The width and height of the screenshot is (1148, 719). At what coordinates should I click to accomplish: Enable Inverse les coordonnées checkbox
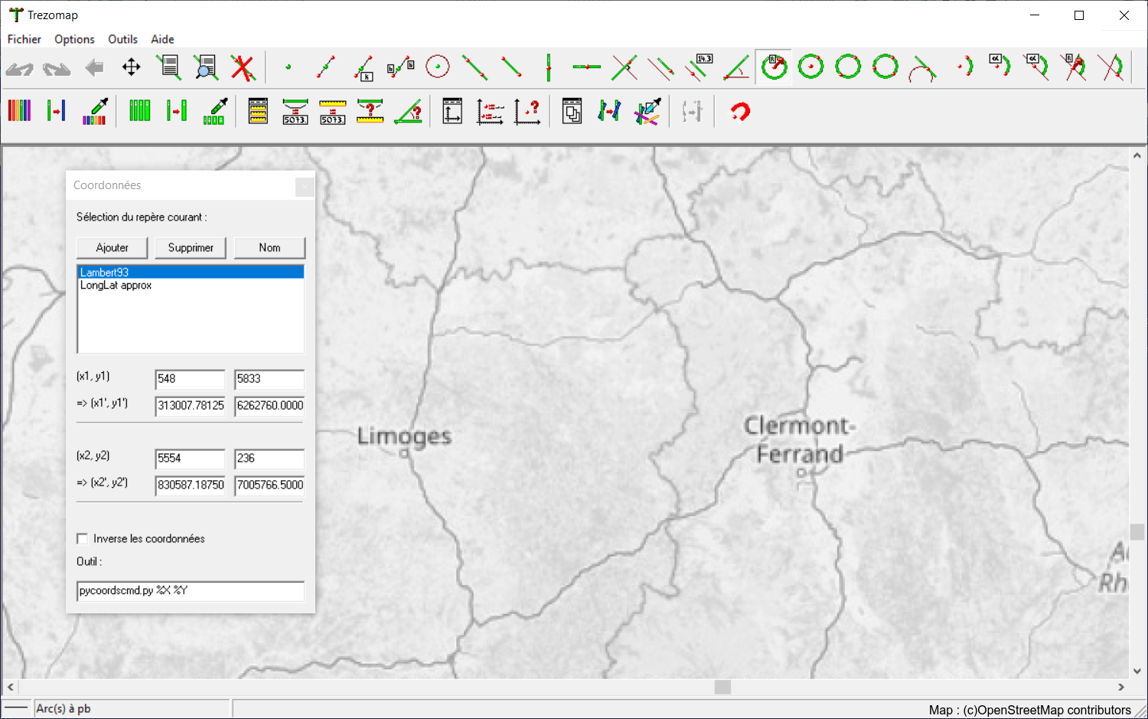pos(83,538)
